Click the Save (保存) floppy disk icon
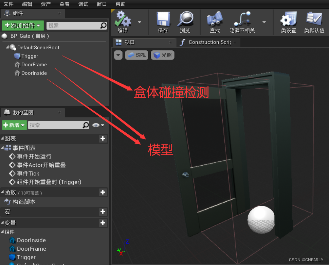Screen dimensions: 329x265 point(163,19)
